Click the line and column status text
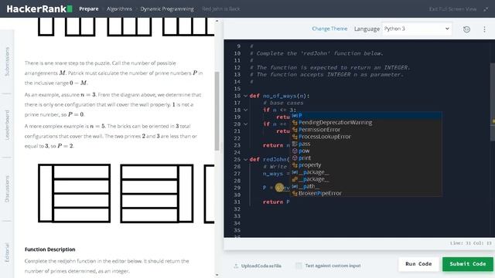This screenshot has width=495, height=278. (471, 243)
